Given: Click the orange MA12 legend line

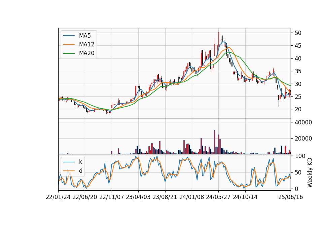Looking at the screenshot, I should (x=69, y=44).
